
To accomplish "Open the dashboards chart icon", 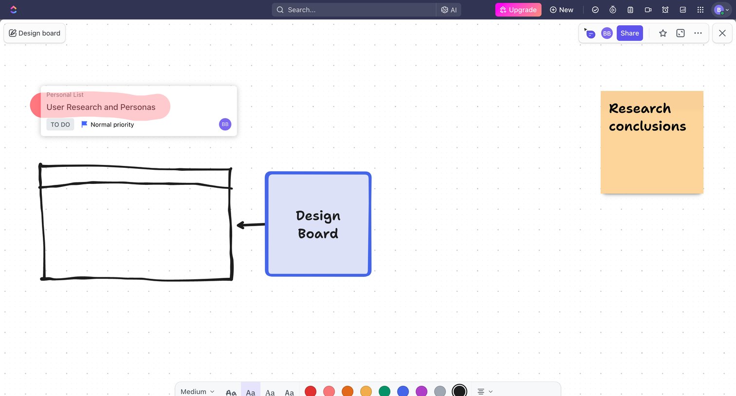I will [683, 10].
